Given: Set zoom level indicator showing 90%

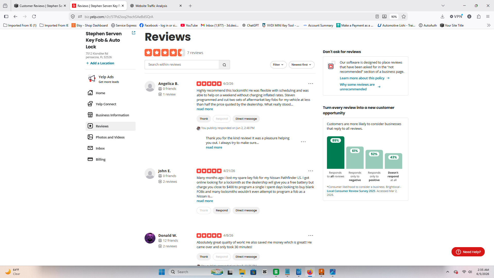Looking at the screenshot, I should click(x=394, y=17).
